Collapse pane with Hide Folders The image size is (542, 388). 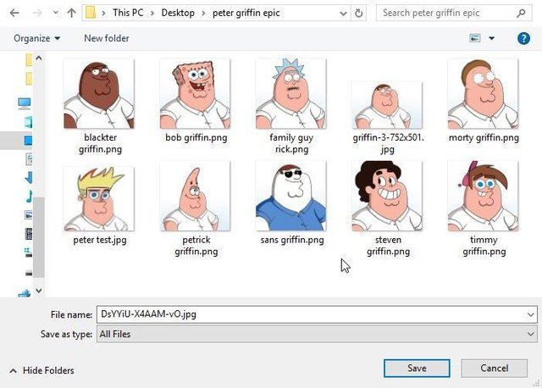tap(42, 371)
